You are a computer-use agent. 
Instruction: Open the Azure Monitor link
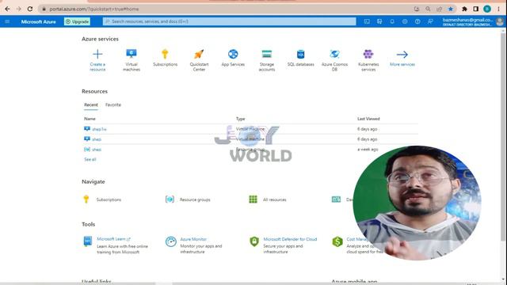coord(193,239)
